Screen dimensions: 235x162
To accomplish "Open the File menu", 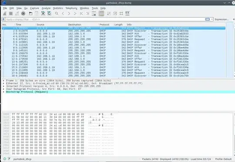I will point(5,8).
